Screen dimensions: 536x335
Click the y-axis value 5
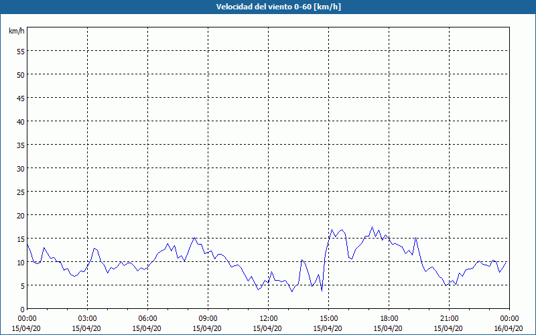pos(23,286)
